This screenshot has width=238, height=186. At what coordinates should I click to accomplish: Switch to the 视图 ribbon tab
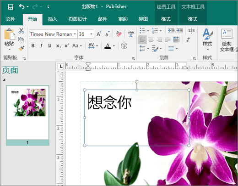pos(143,19)
